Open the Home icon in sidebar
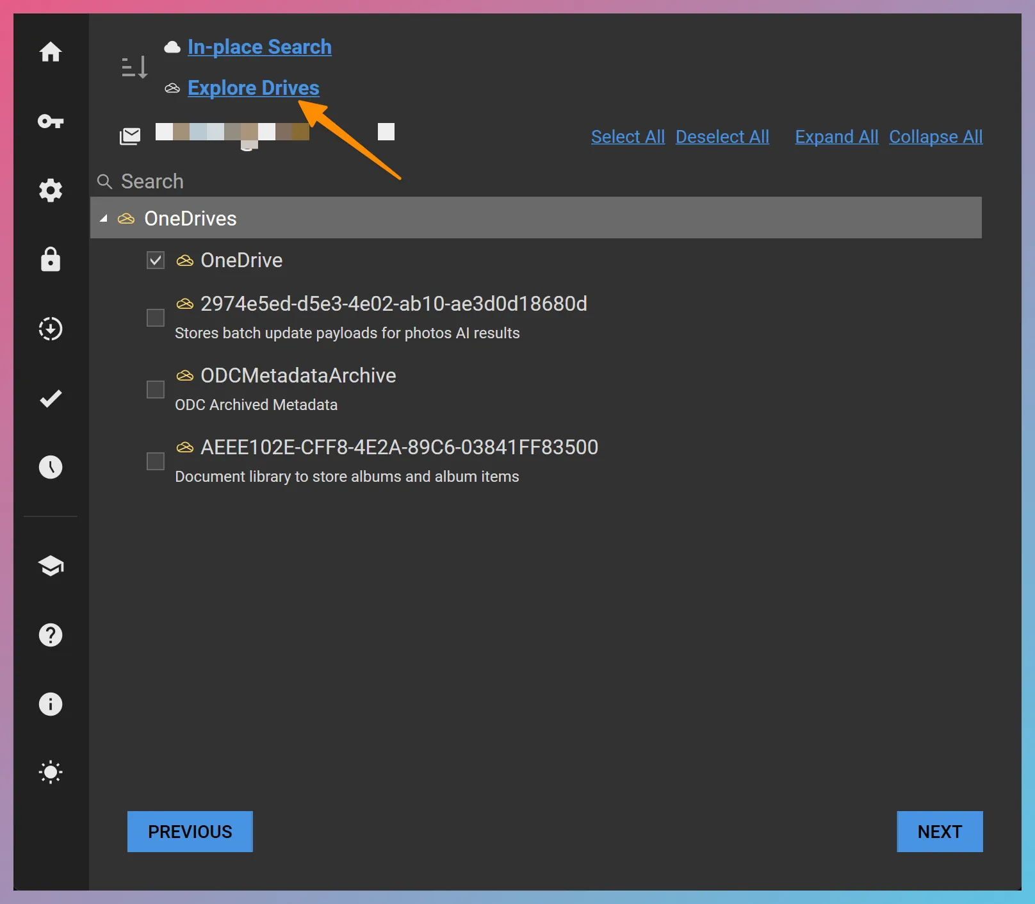 [x=51, y=52]
